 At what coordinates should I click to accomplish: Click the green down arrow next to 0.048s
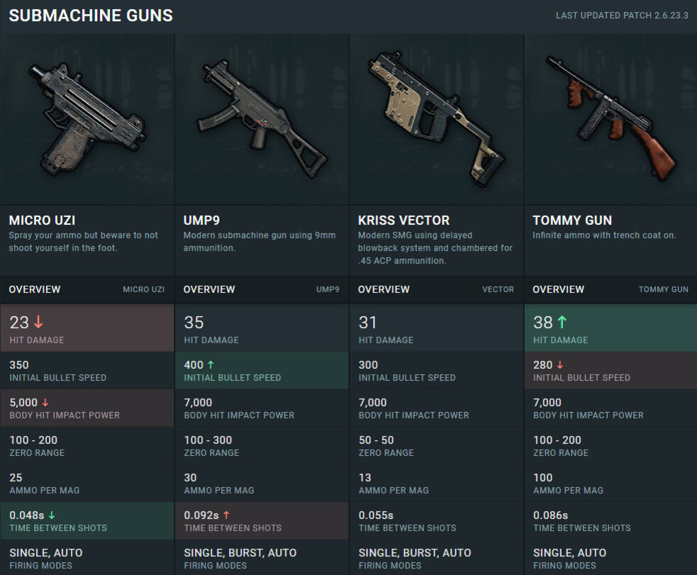coord(52,515)
